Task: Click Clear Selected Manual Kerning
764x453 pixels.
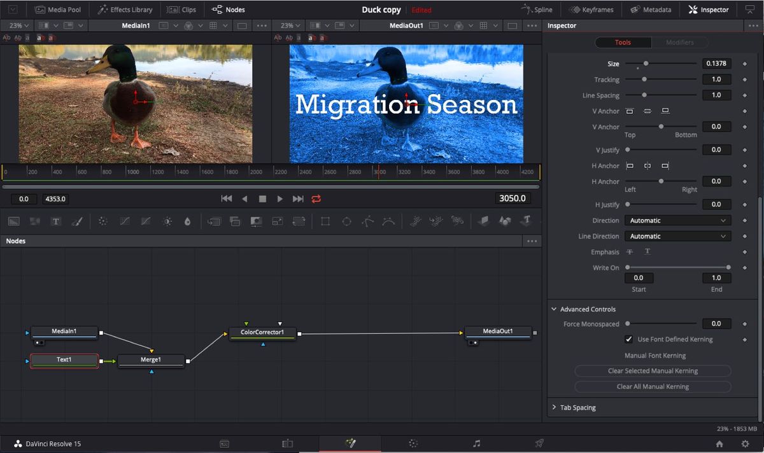Action: click(x=652, y=370)
